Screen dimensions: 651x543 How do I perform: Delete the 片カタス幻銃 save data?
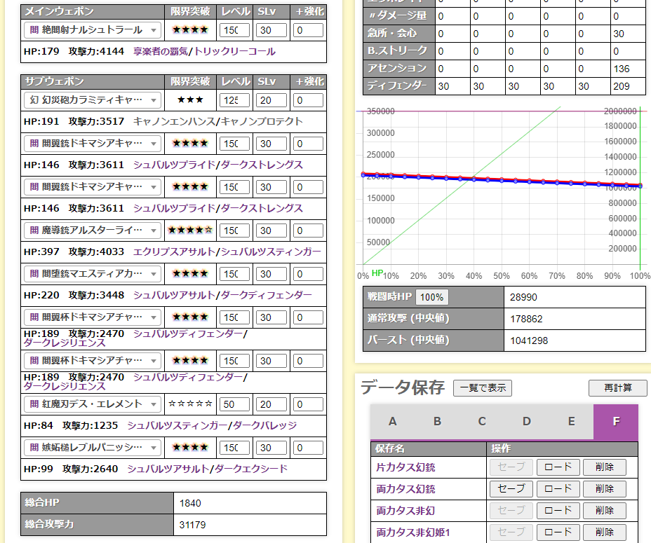click(605, 467)
